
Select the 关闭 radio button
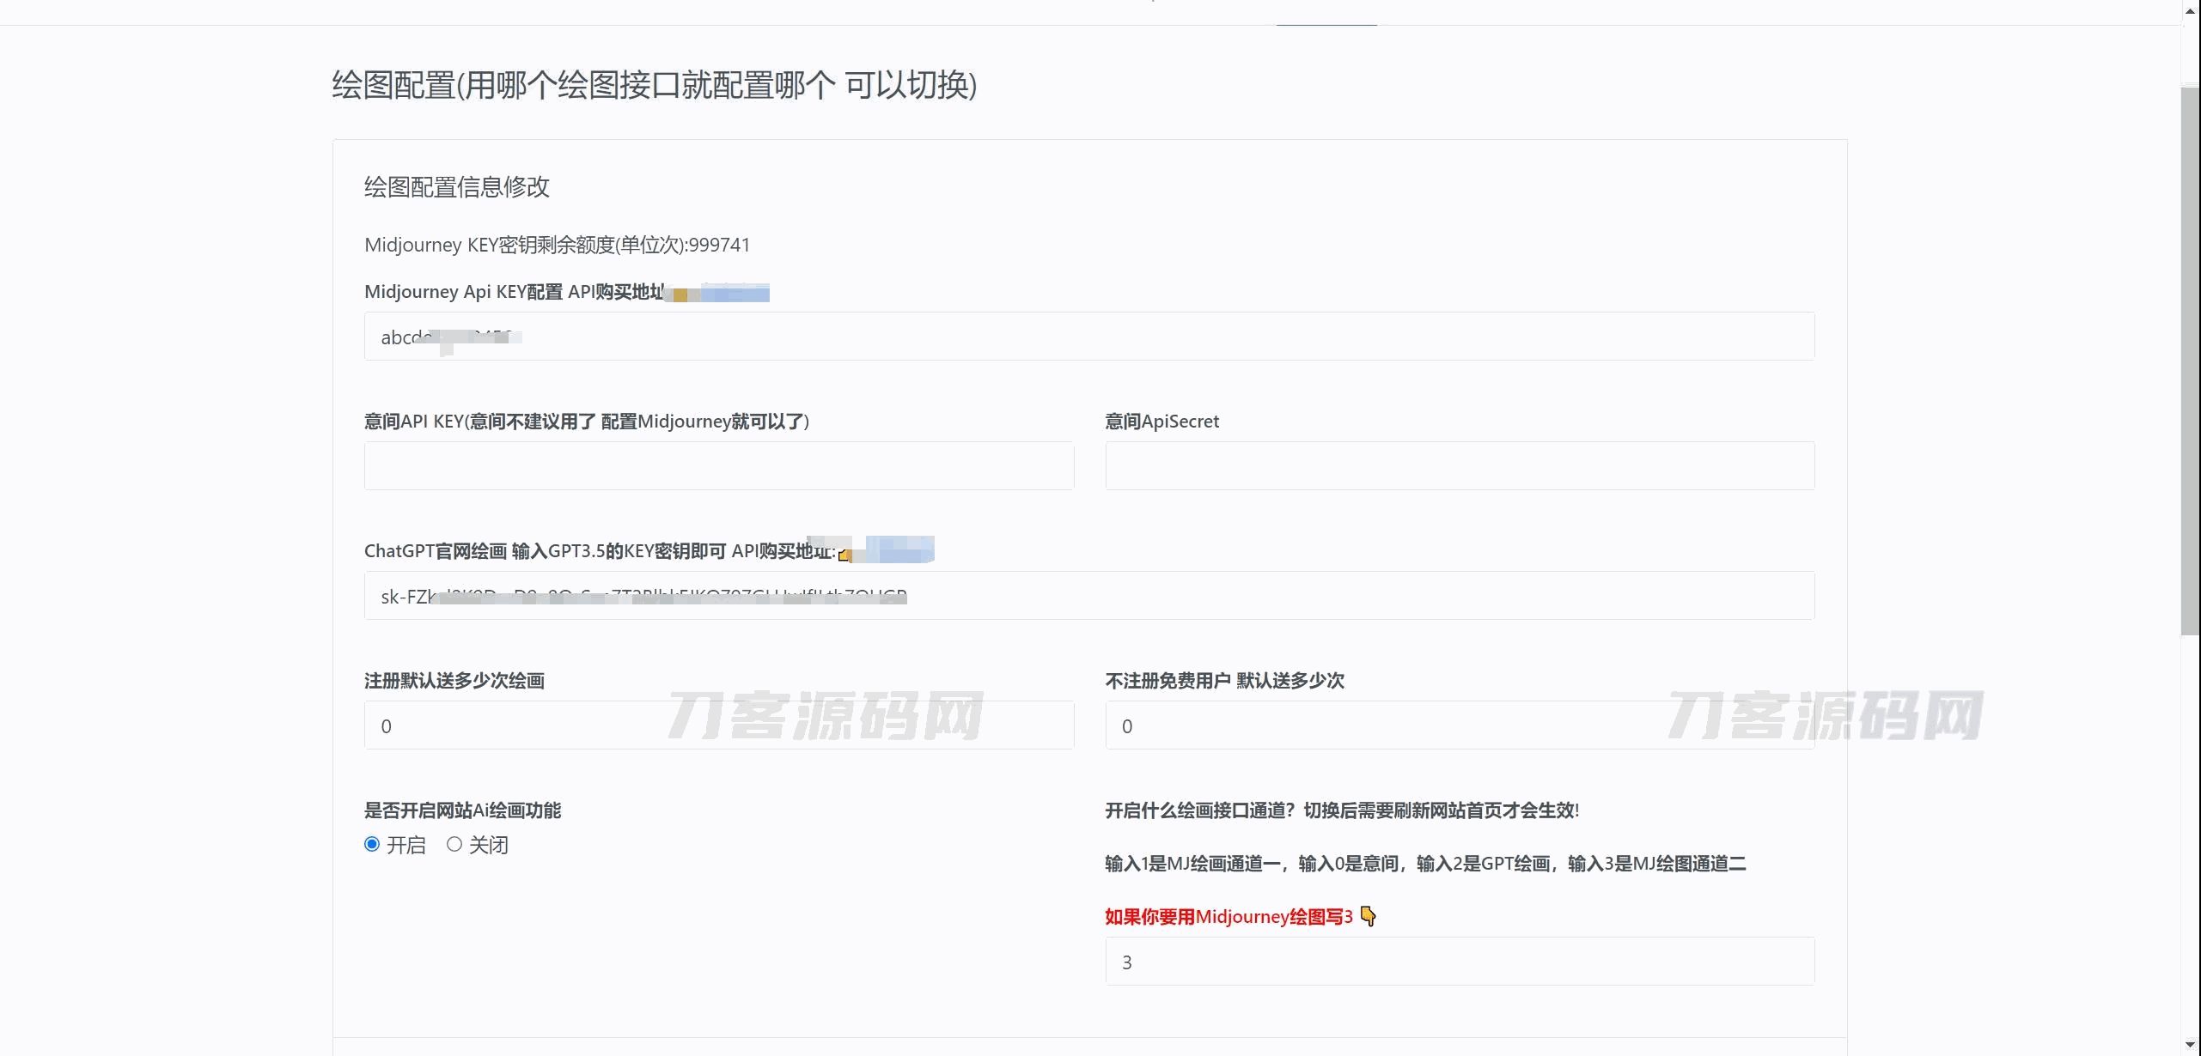[x=454, y=845]
